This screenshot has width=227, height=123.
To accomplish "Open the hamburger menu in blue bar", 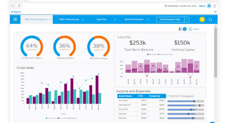I will (x=15, y=20).
